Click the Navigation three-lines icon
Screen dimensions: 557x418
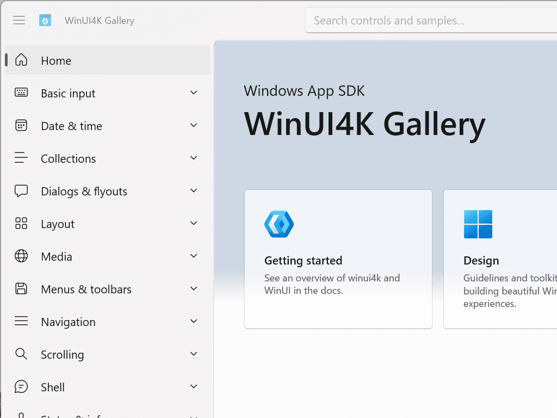tap(21, 321)
